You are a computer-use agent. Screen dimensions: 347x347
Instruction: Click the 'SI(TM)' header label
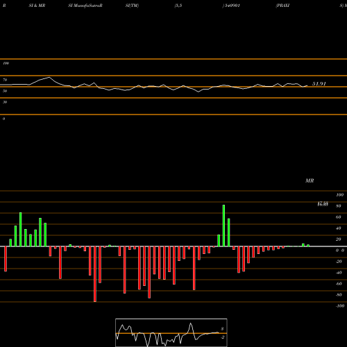pos(132,6)
